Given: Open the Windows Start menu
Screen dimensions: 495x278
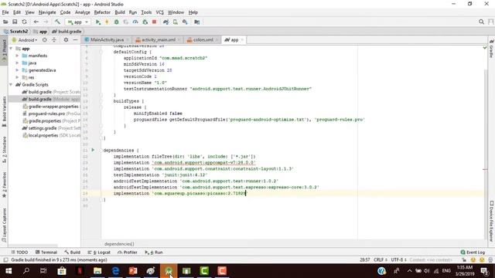Looking at the screenshot, I should (x=9, y=271).
